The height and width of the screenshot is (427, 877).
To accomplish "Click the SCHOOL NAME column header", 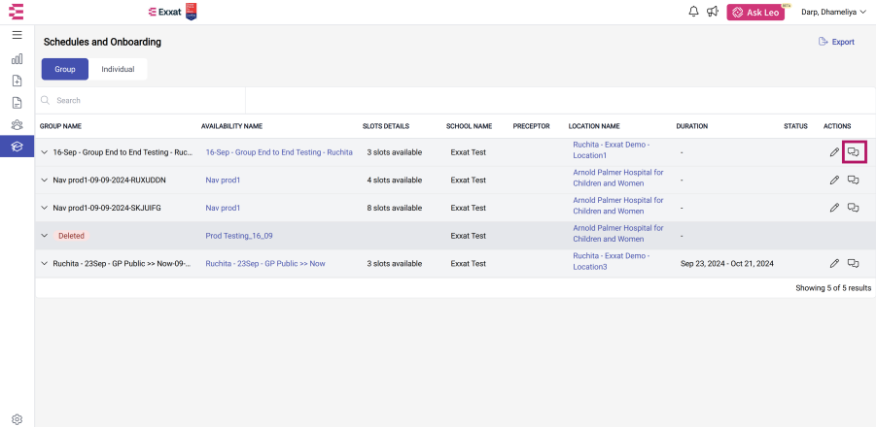I will [x=470, y=126].
